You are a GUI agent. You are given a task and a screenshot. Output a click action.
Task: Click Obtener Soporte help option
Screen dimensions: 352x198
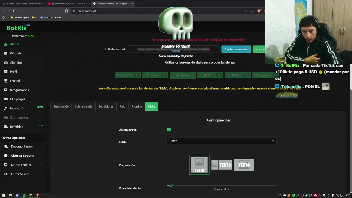22,156
